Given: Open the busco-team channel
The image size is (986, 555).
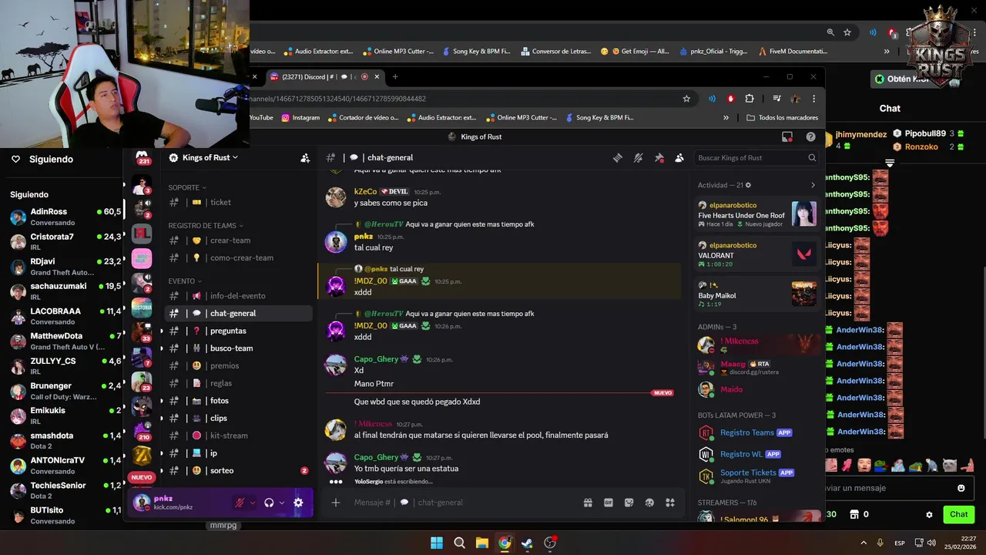Looking at the screenshot, I should [239, 348].
